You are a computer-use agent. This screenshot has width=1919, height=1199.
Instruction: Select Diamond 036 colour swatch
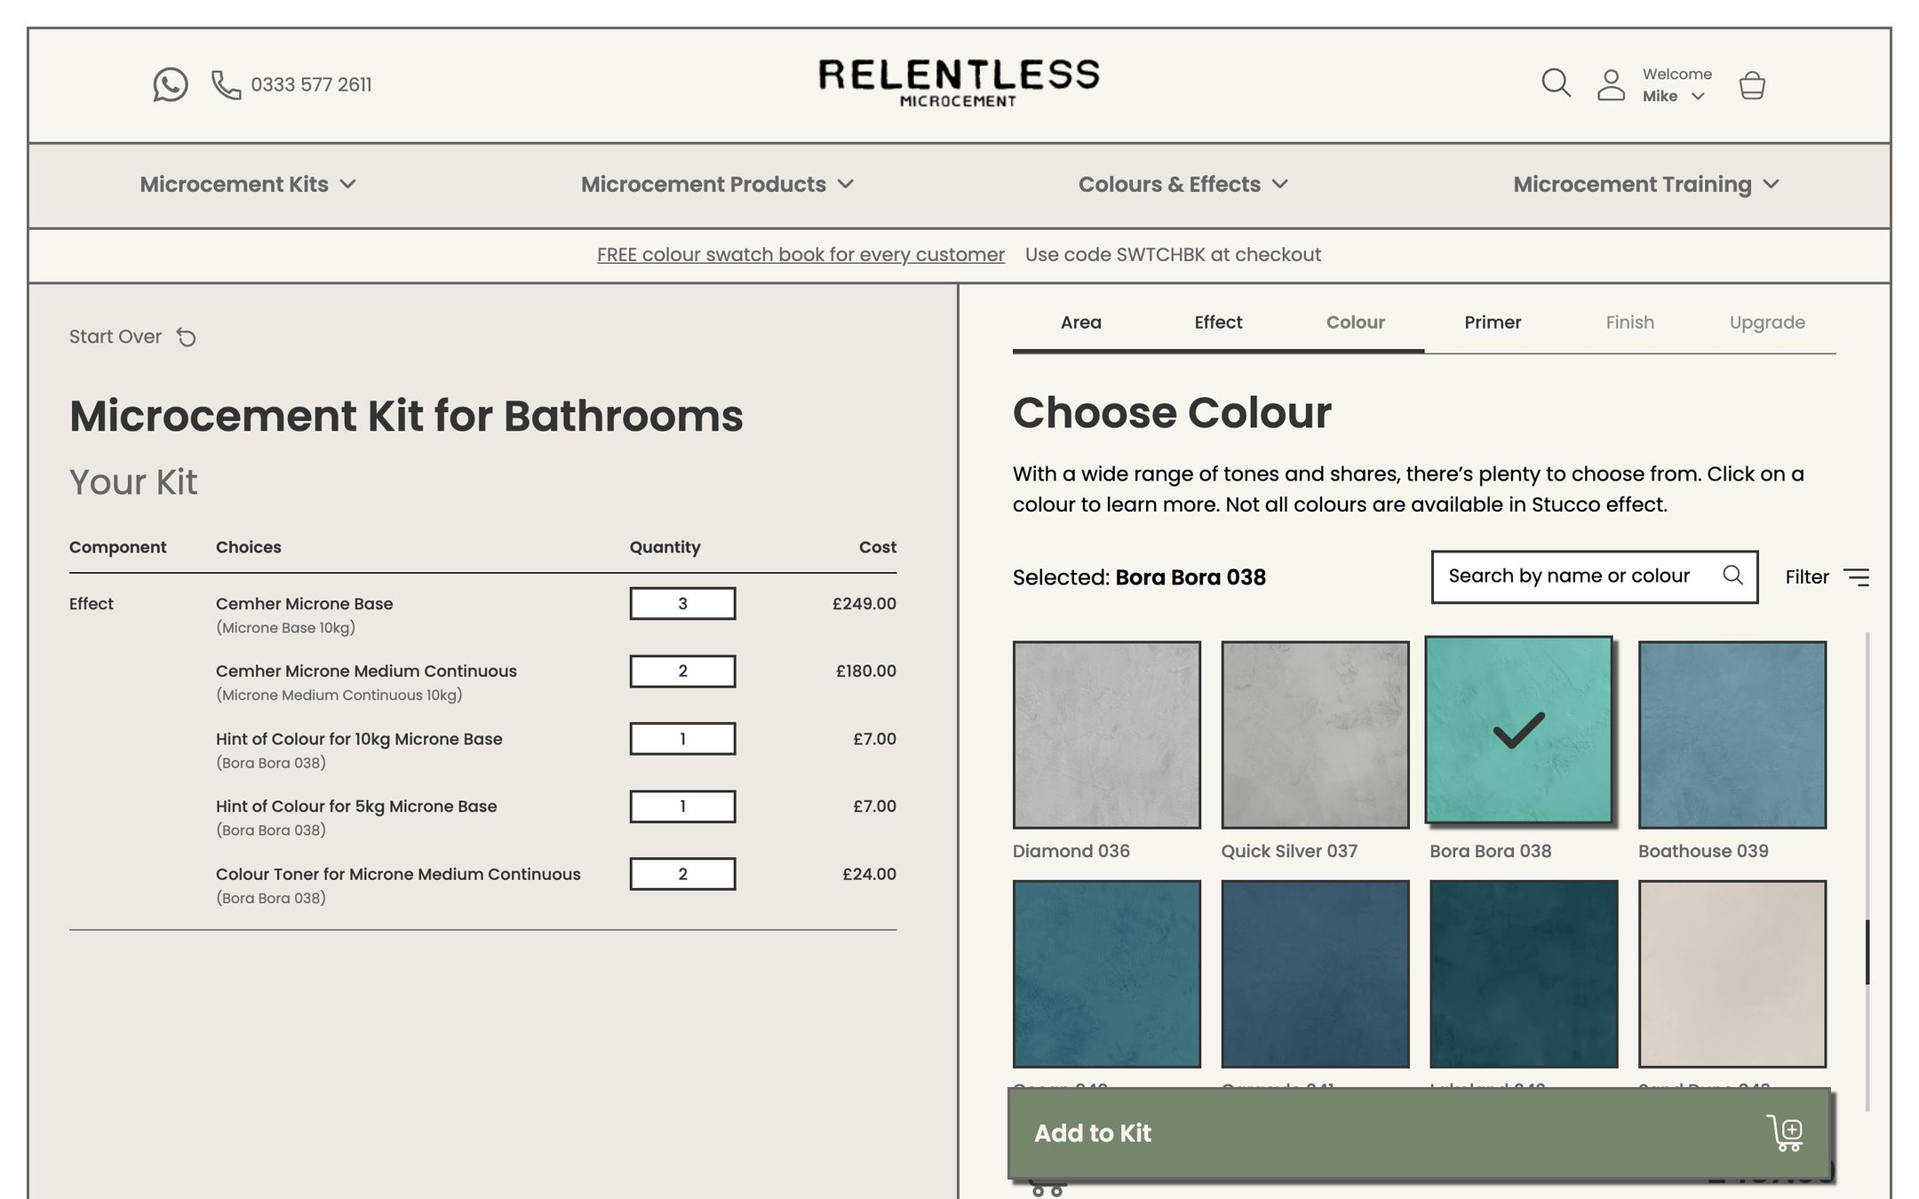click(x=1107, y=734)
